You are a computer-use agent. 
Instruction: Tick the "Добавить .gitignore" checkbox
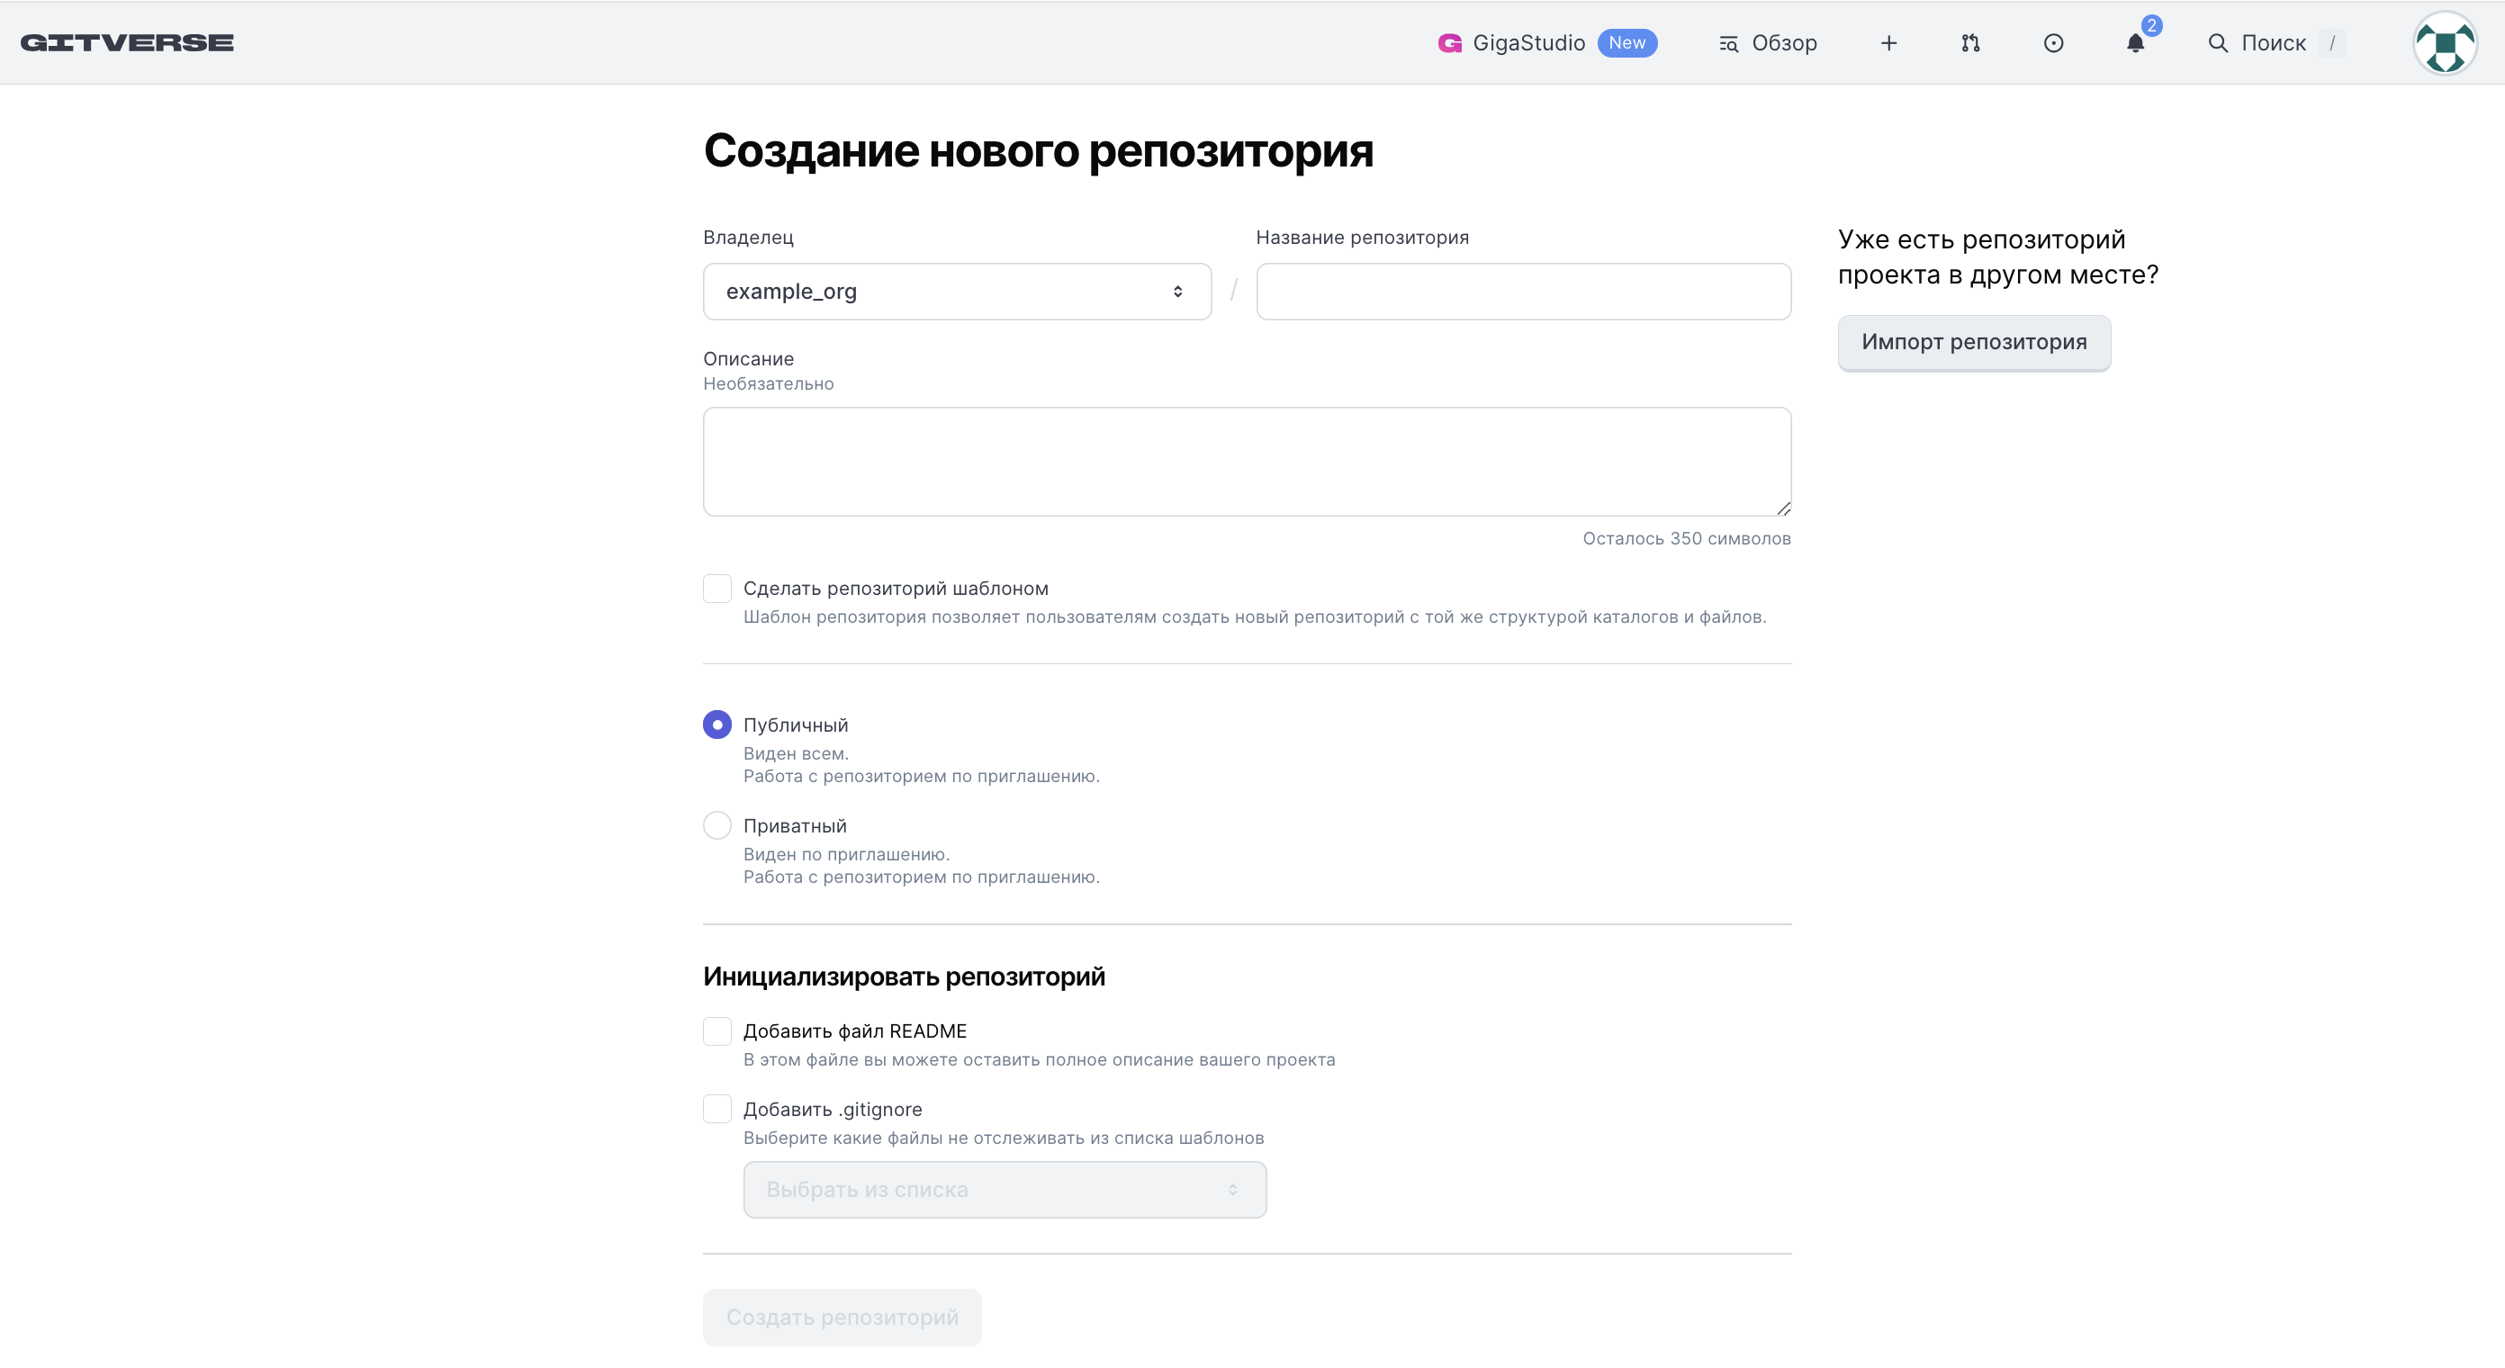[x=716, y=1110]
